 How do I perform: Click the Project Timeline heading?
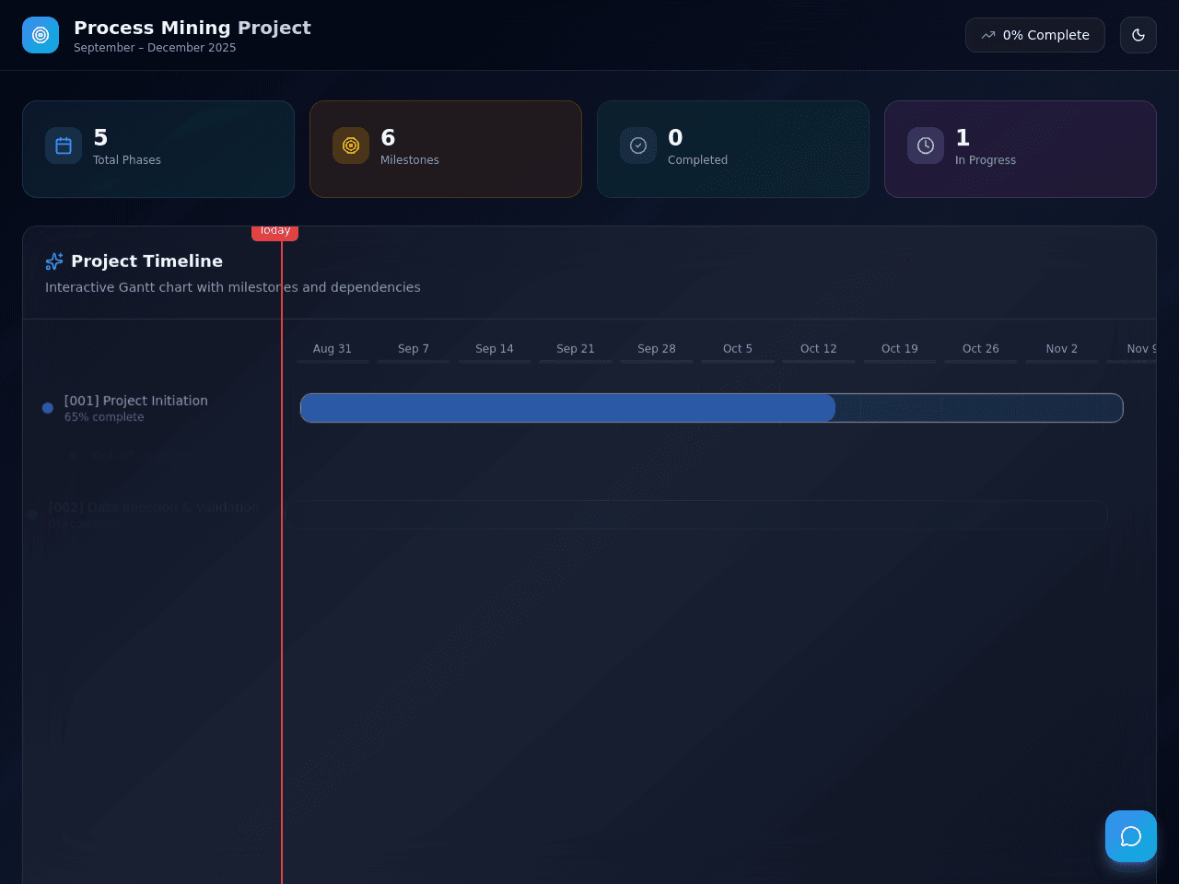click(x=146, y=262)
